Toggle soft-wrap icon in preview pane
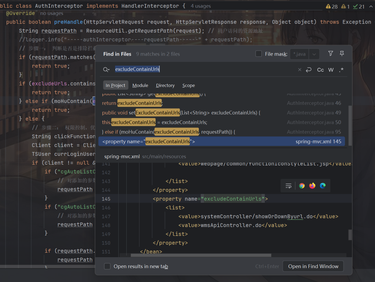375x282 pixels. coord(288,186)
